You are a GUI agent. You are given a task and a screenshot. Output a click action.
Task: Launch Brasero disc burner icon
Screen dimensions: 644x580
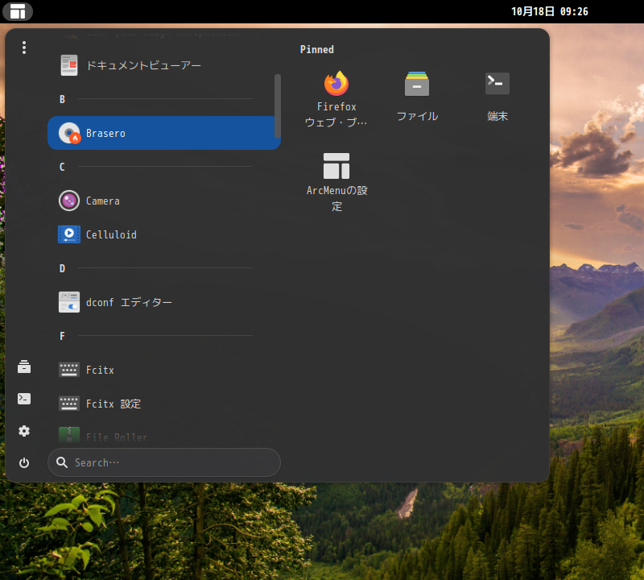(69, 133)
